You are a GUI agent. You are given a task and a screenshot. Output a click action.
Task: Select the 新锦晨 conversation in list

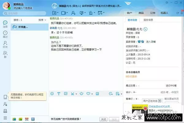[x=29, y=27]
